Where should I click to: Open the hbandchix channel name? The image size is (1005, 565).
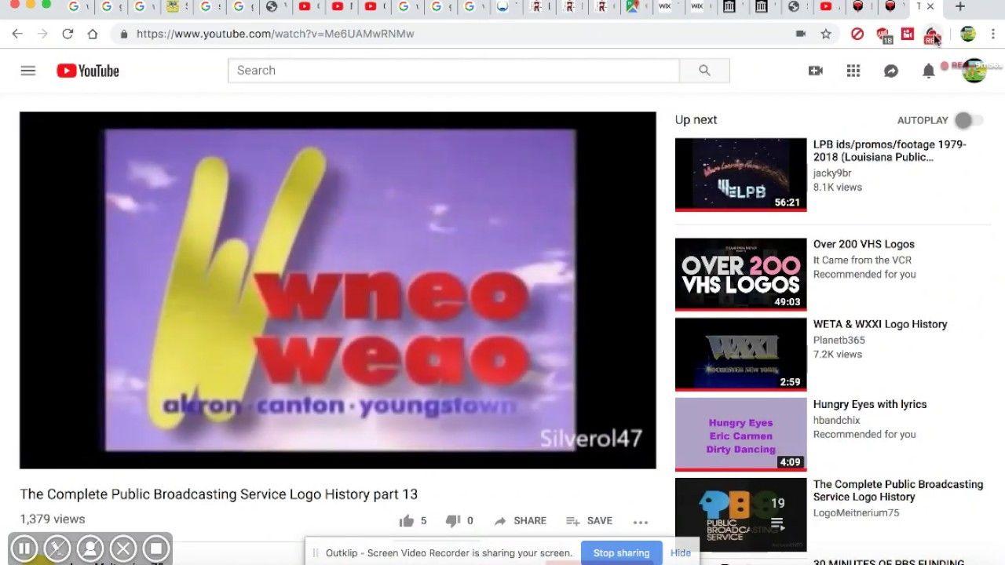point(836,421)
